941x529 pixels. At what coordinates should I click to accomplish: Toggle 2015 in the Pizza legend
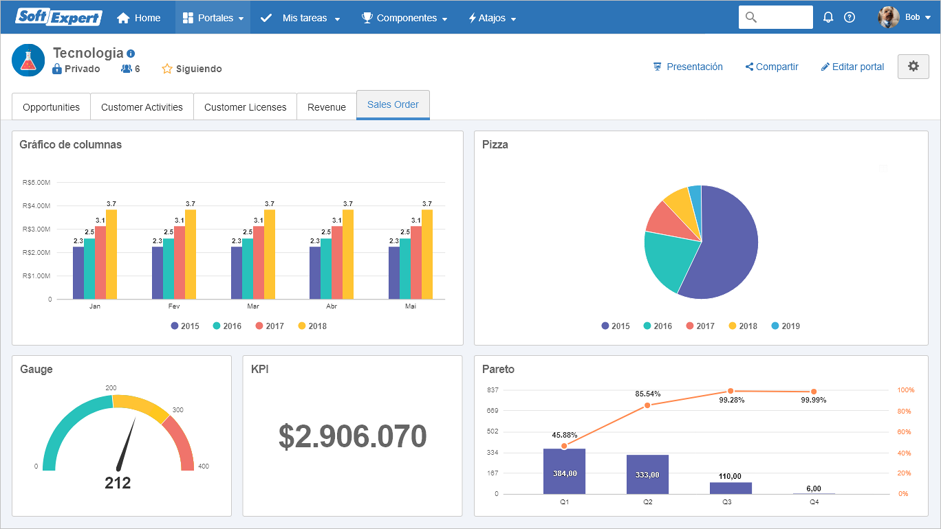[616, 326]
